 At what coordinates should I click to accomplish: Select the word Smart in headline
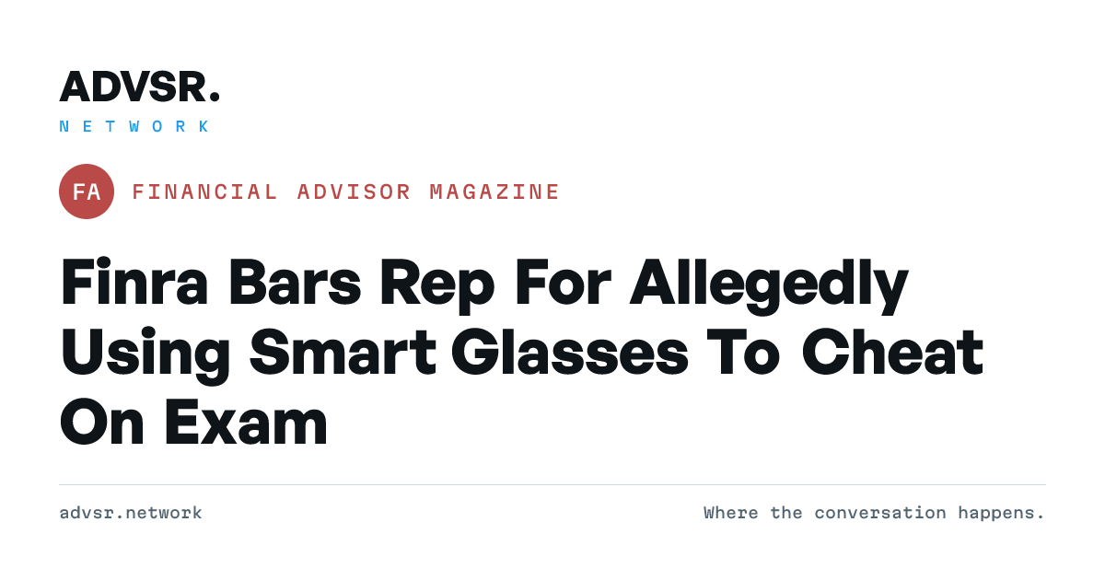click(343, 354)
